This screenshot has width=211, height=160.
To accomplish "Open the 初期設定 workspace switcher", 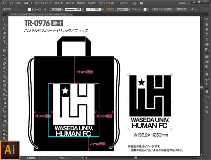I will point(183,3).
